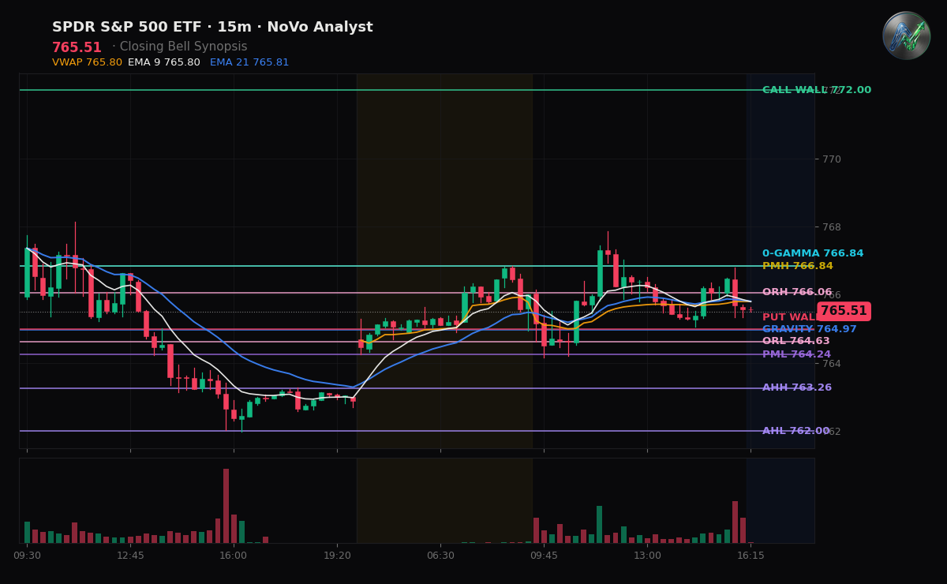Image resolution: width=947 pixels, height=584 pixels.
Task: Select the CALL WALL 772.00 level label
Action: (x=817, y=90)
